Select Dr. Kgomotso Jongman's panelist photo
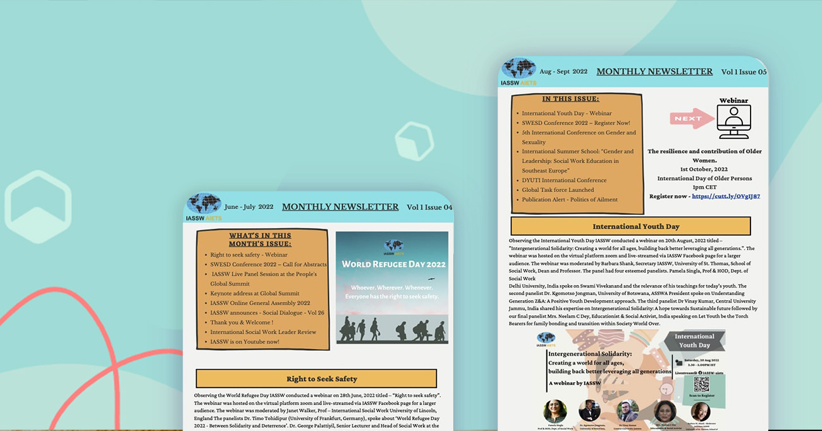 (589, 411)
